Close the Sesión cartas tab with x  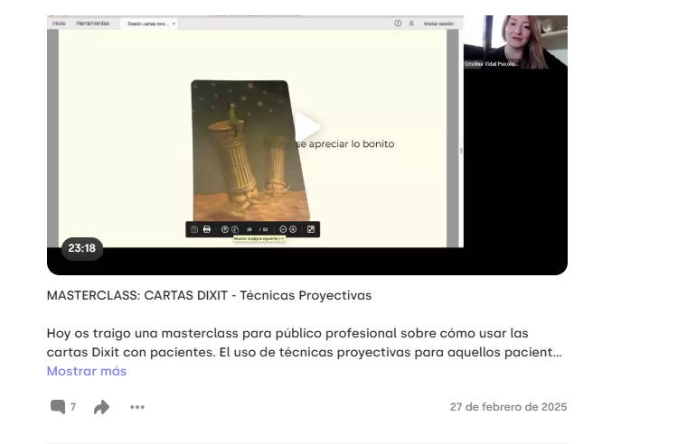(x=174, y=23)
